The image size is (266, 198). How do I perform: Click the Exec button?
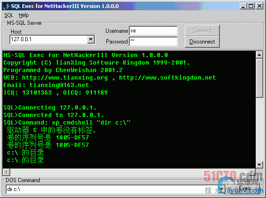(x=245, y=188)
